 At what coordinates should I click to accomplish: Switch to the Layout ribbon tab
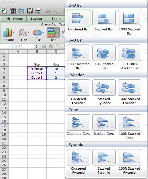coord(37,19)
